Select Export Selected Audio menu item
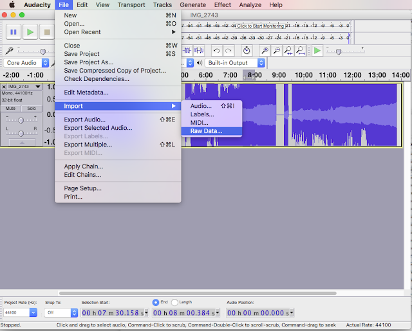 (x=118, y=128)
